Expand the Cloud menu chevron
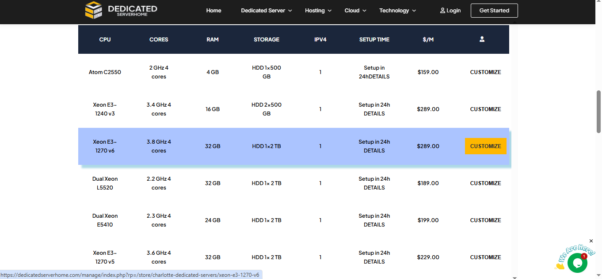Viewport: 602px width, 279px height. 364,11
